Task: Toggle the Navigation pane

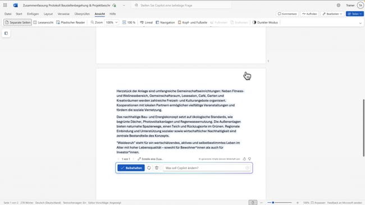Action: click(165, 22)
